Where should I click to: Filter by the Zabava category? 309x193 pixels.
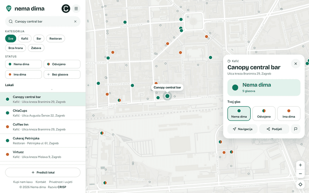[x=36, y=48]
